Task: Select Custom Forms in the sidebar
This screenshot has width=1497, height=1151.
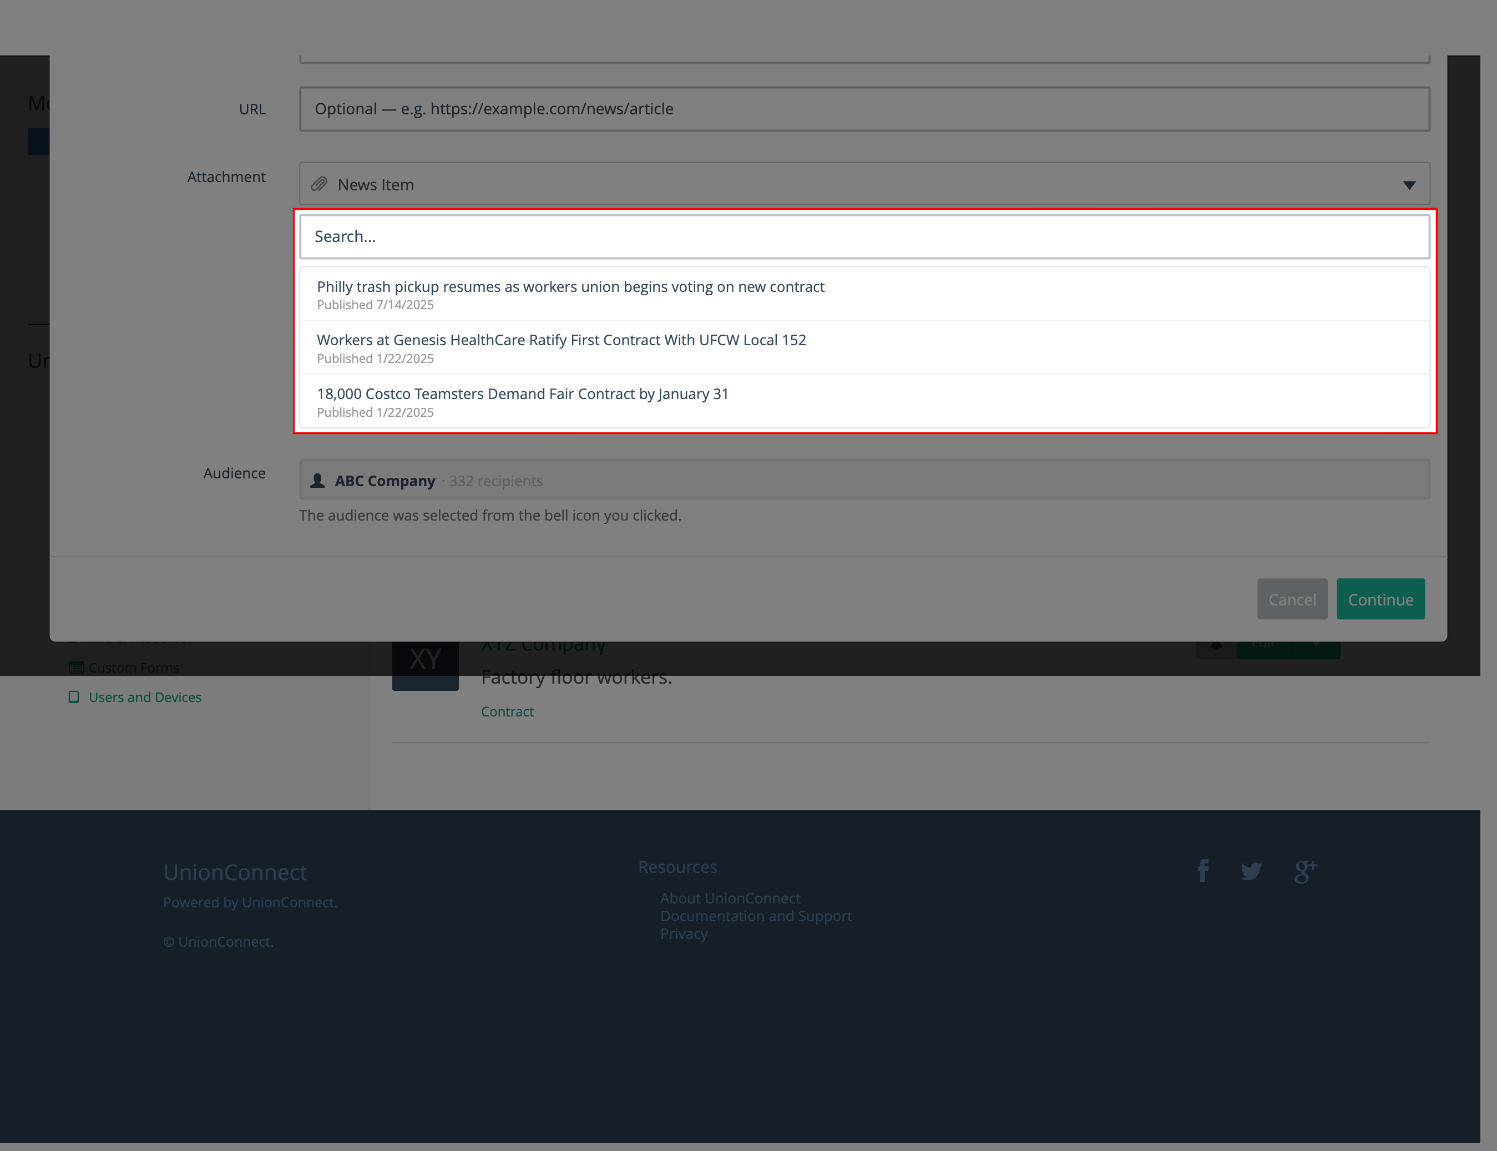Action: [x=134, y=667]
